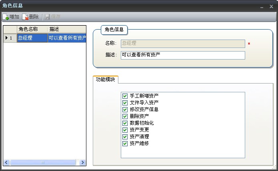278x171 pixels.
Task: Switch to the 功能模块 tab
Action: tap(106, 80)
